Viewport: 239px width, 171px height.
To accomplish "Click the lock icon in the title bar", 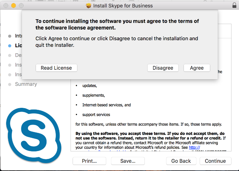I will coord(234,5).
